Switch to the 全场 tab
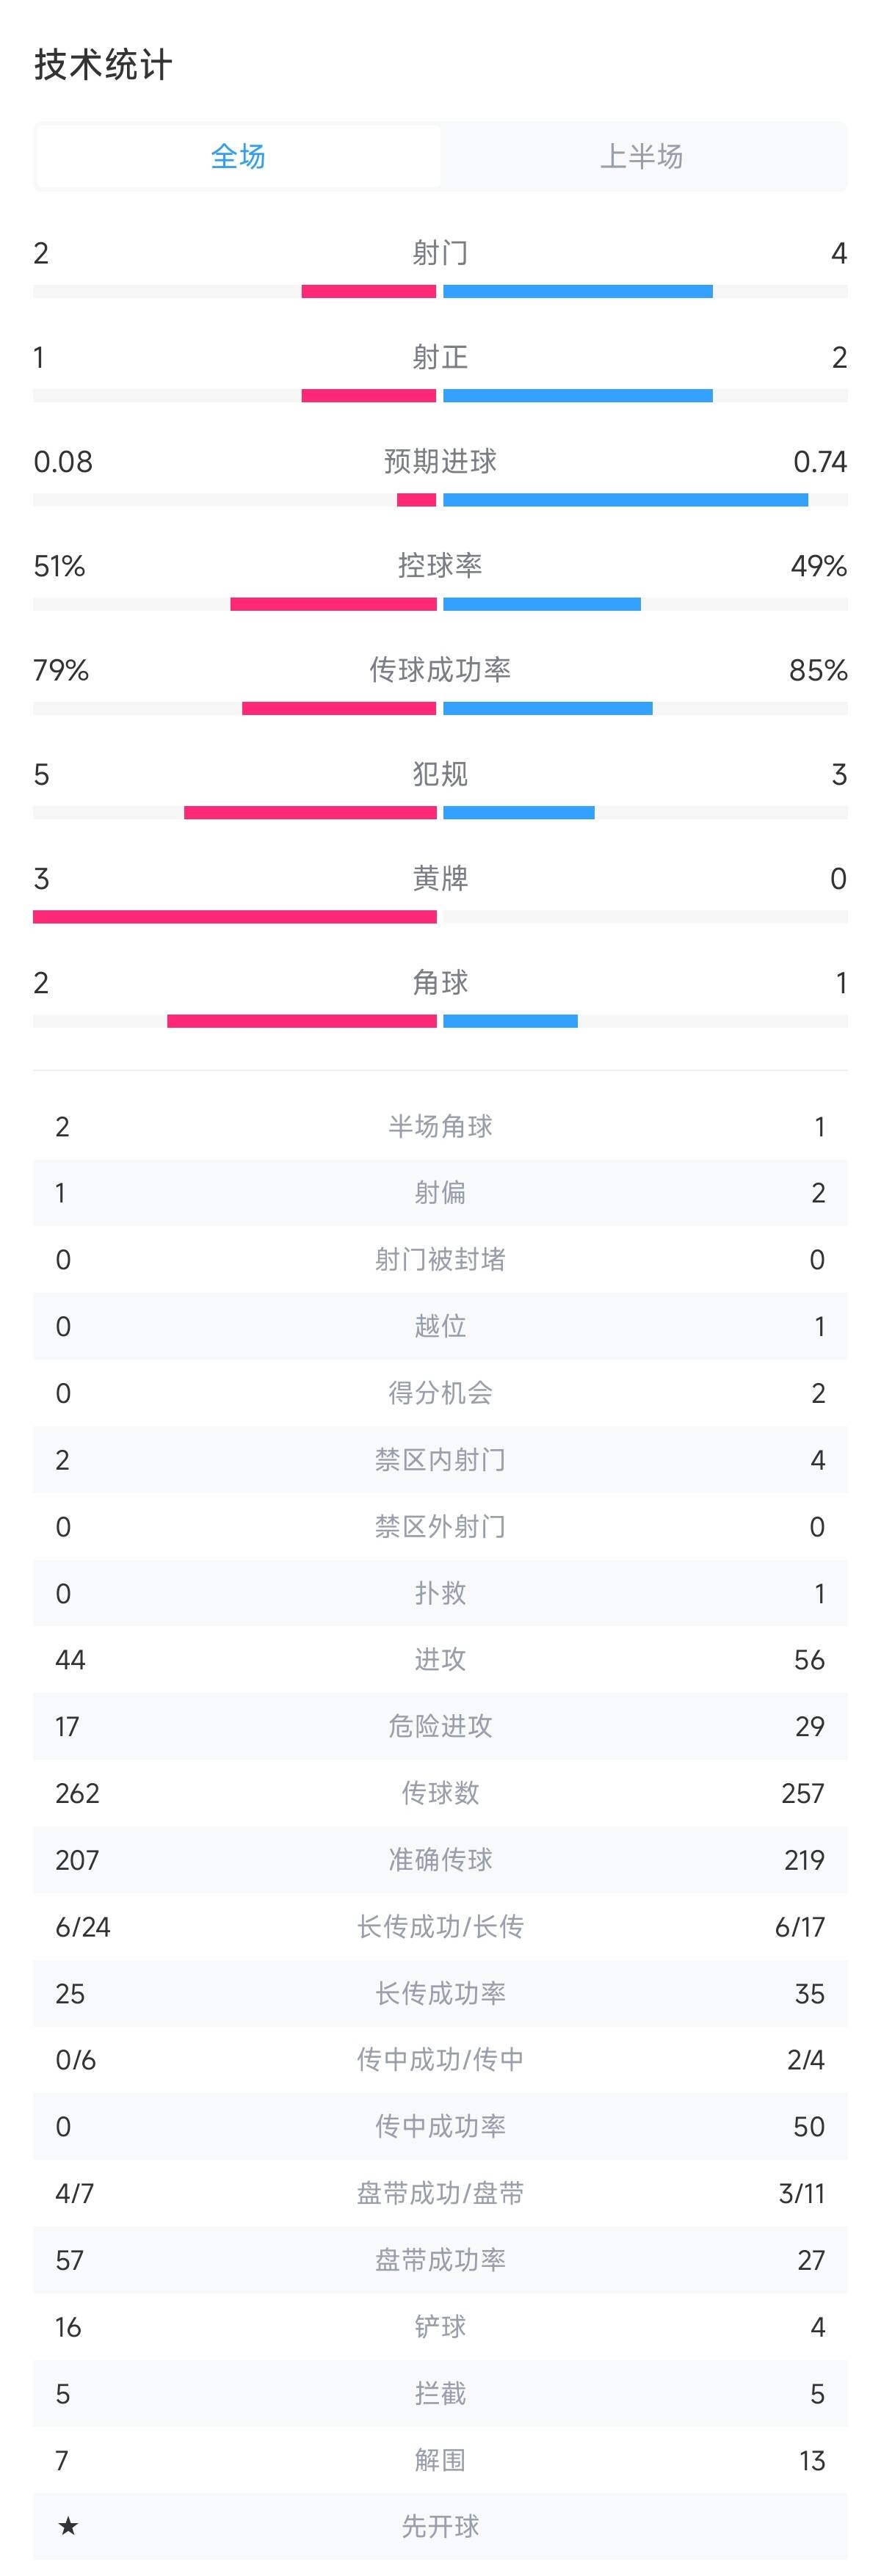Screen dimensions: 881x2576 (x=238, y=156)
